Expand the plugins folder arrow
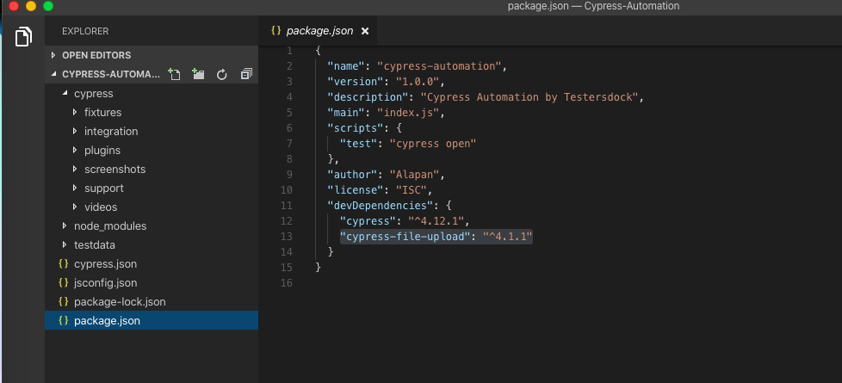Image resolution: width=842 pixels, height=383 pixels. [75, 151]
